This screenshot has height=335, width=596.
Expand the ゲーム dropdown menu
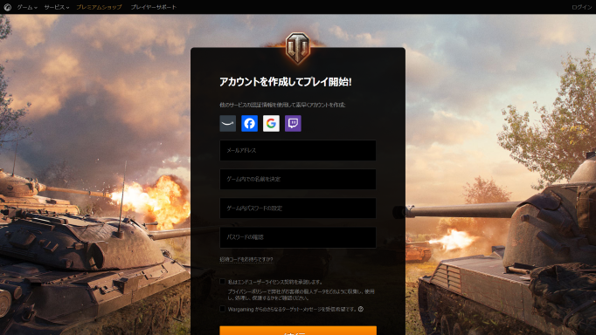pyautogui.click(x=26, y=7)
